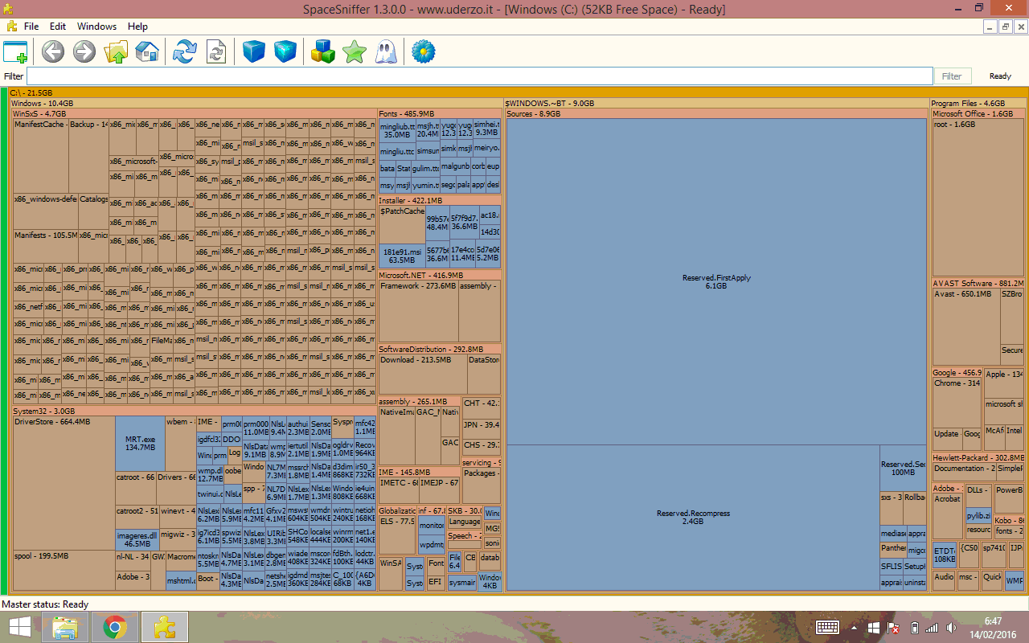Viewport: 1029px width, 643px height.
Task: Select the ManifestCache folder block
Action: (x=39, y=156)
